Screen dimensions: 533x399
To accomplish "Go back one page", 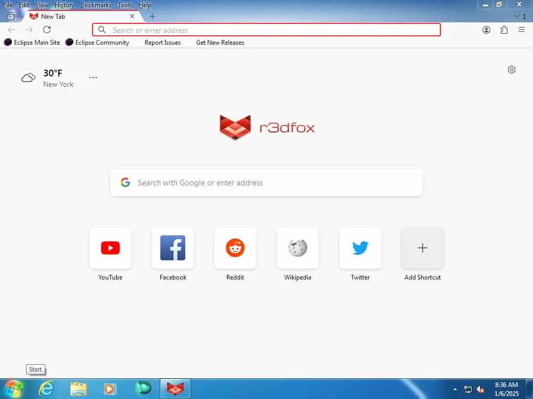I will click(11, 30).
